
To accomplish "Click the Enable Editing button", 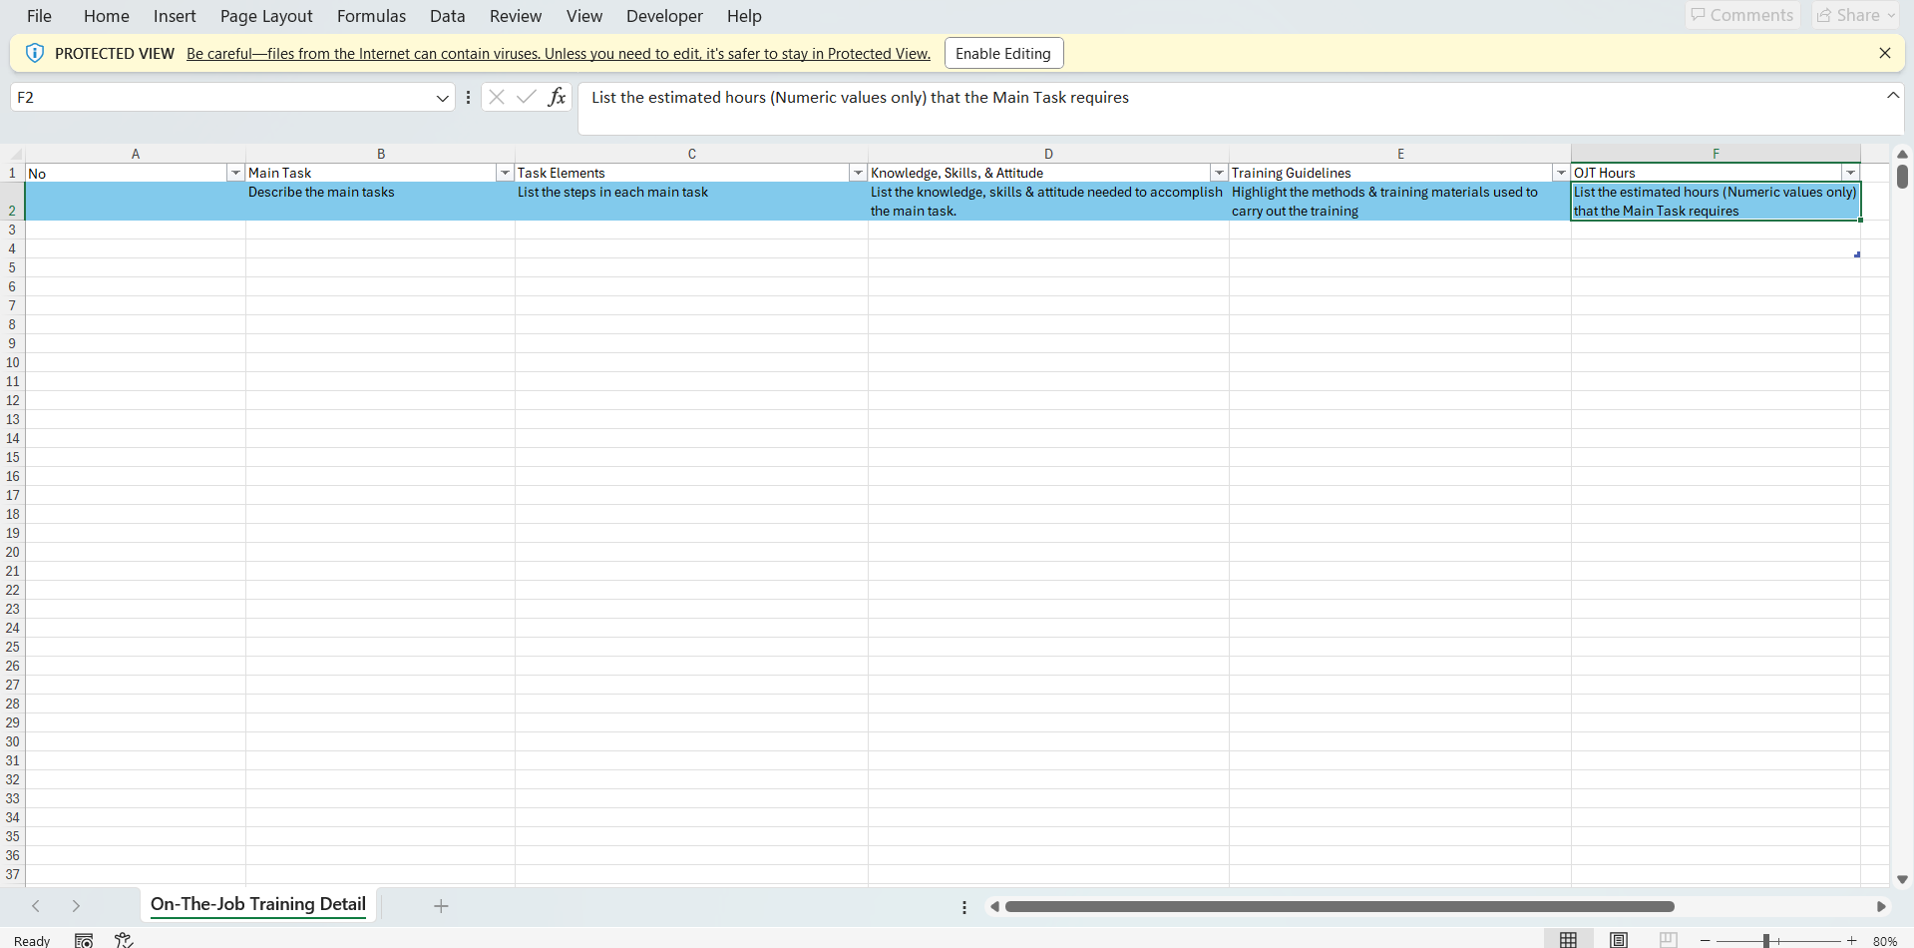I will [x=1002, y=52].
